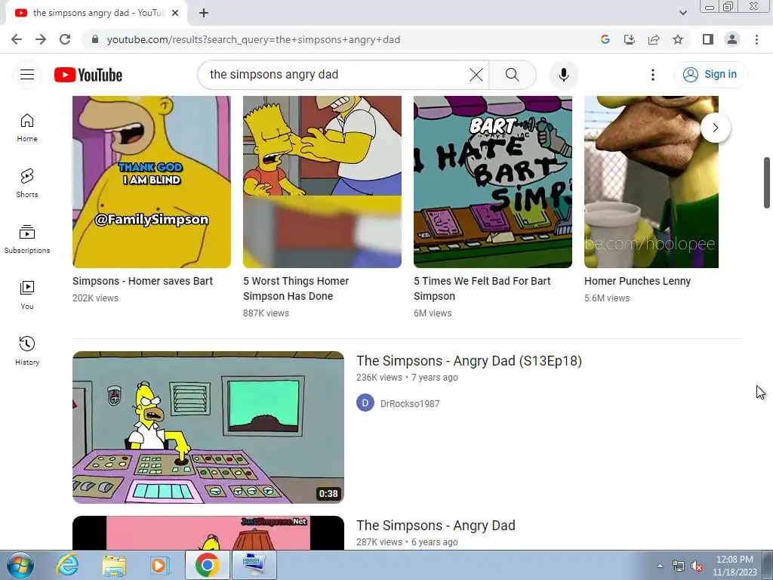Open Homer Punches Lenny thumbnail

coord(651,182)
